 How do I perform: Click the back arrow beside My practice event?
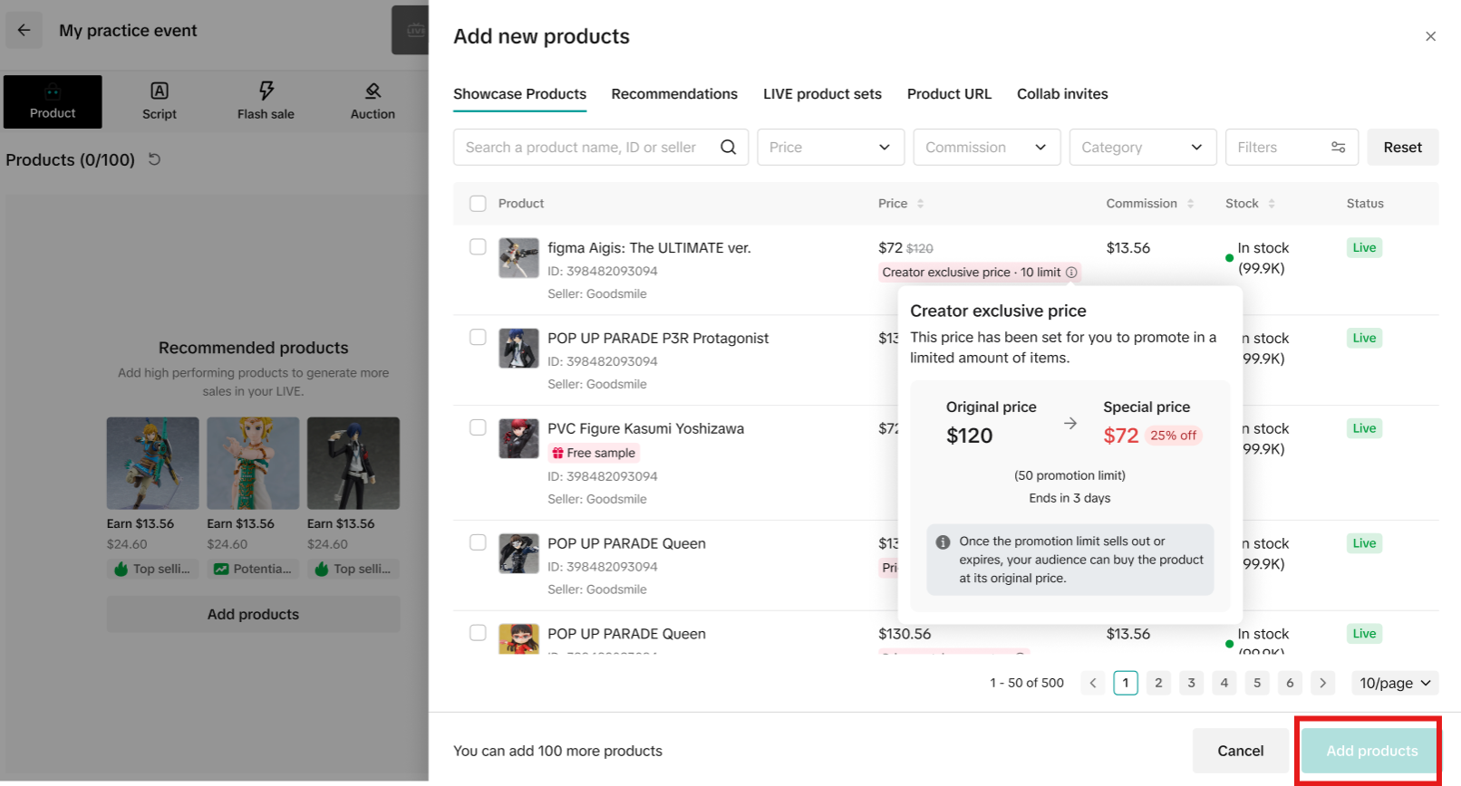point(24,30)
